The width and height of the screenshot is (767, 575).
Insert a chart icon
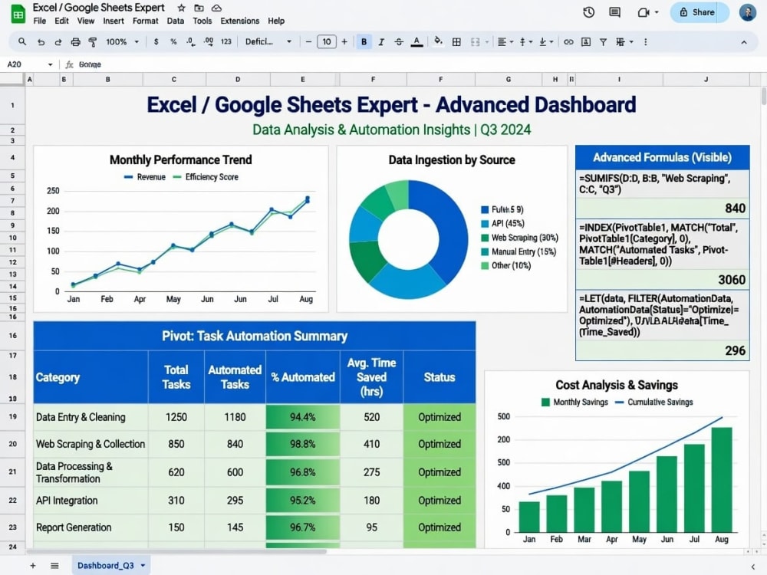coord(585,42)
